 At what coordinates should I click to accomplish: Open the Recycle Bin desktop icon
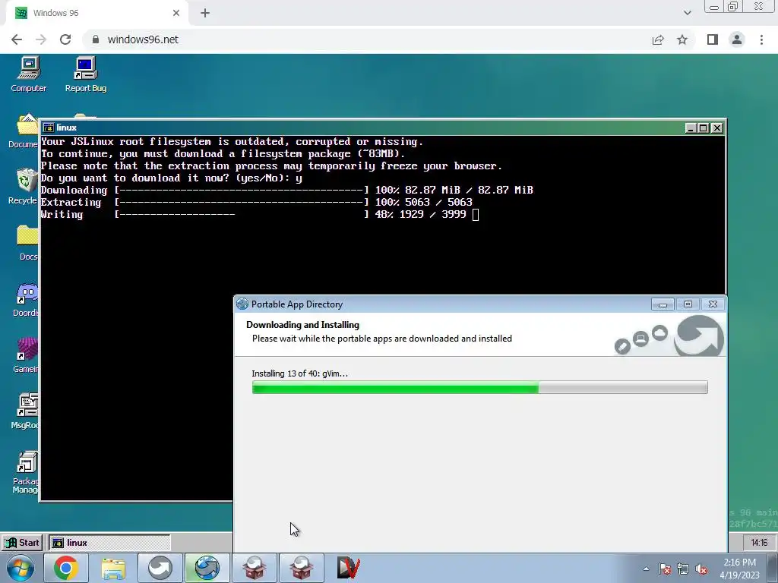[24, 187]
